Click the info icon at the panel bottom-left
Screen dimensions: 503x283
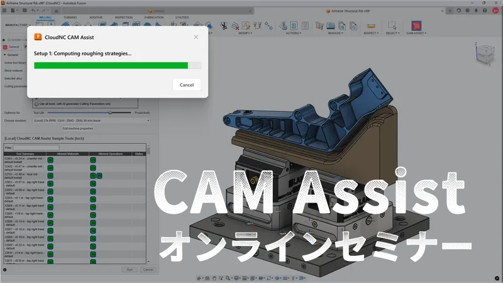(x=4, y=270)
